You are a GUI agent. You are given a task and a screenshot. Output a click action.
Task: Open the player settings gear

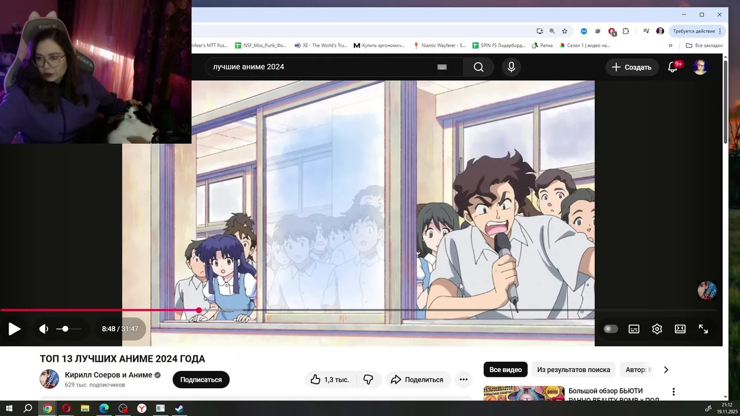657,329
